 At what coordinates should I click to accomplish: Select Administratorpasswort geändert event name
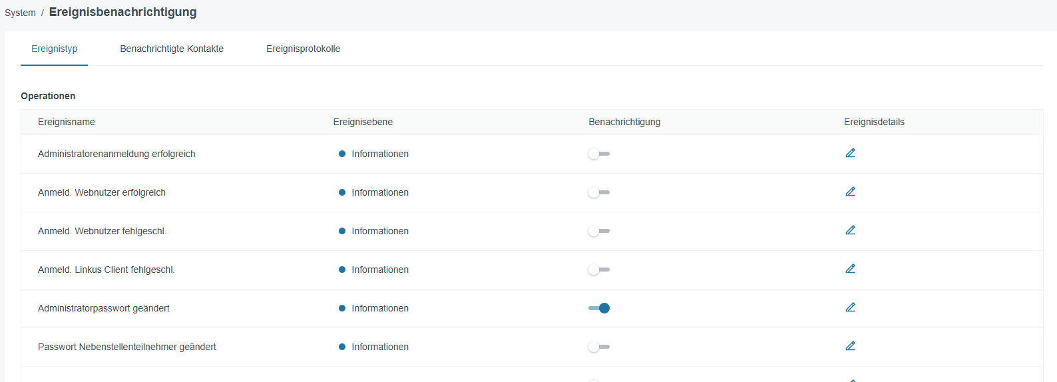[x=104, y=308]
